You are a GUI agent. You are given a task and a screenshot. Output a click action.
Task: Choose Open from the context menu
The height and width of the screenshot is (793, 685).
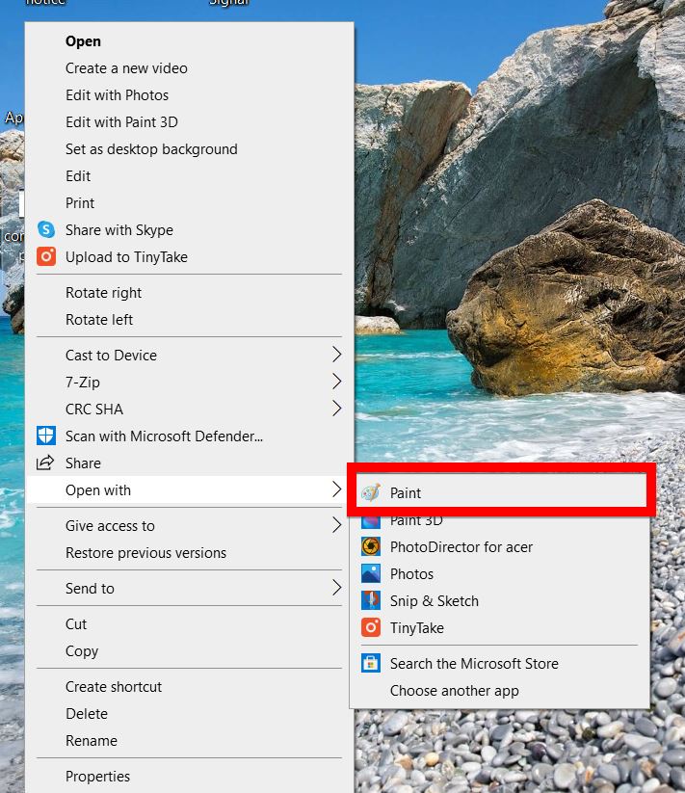[190, 41]
